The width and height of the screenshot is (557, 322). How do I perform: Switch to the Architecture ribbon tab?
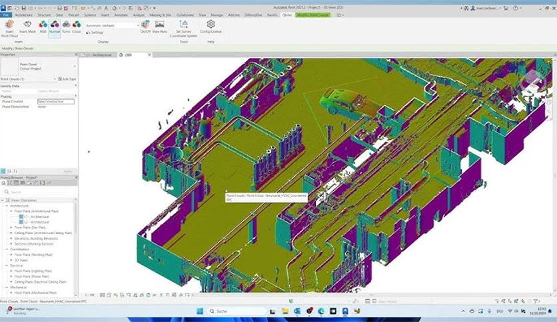[x=24, y=15]
